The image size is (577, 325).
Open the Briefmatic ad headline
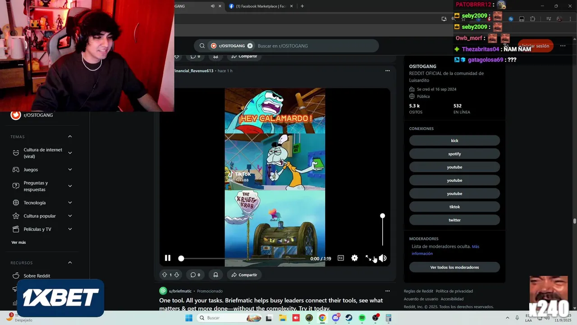pos(271,304)
